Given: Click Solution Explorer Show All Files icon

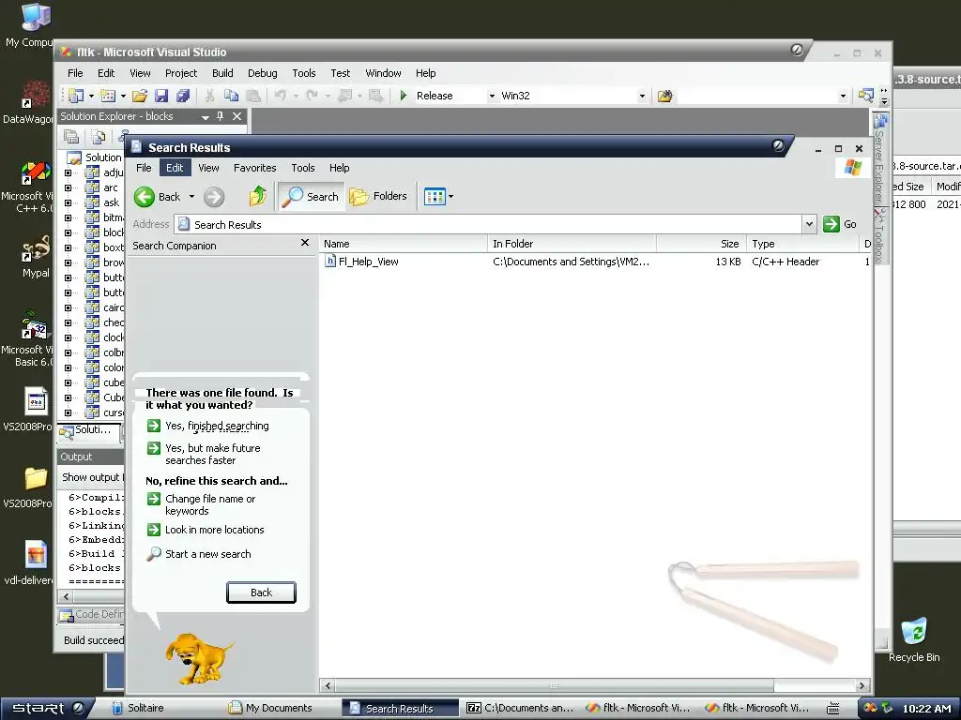Looking at the screenshot, I should pos(98,137).
